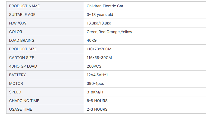Click the Green,Red,Orange,Yellow color list
Viewport: 206px width, 119px height.
tap(109, 32)
